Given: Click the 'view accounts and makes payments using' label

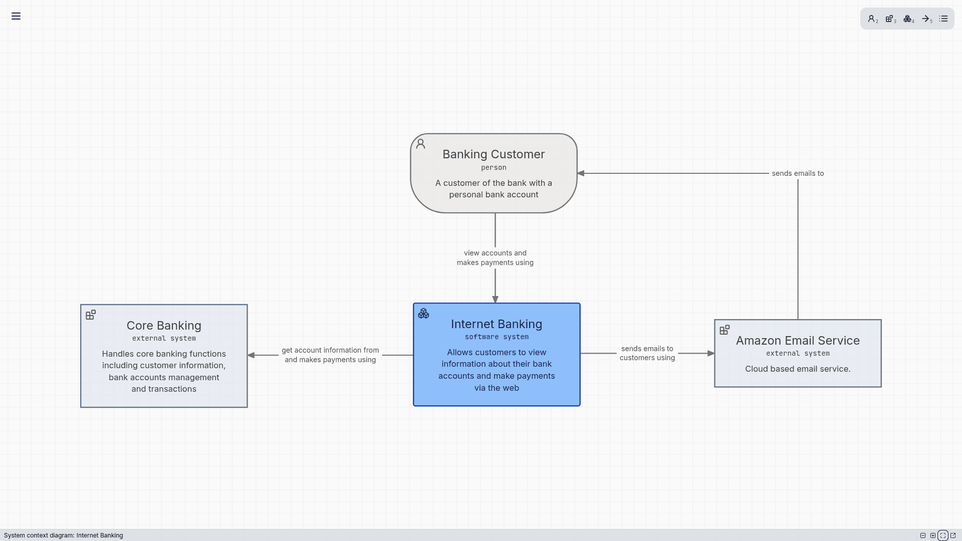Looking at the screenshot, I should [x=495, y=257].
